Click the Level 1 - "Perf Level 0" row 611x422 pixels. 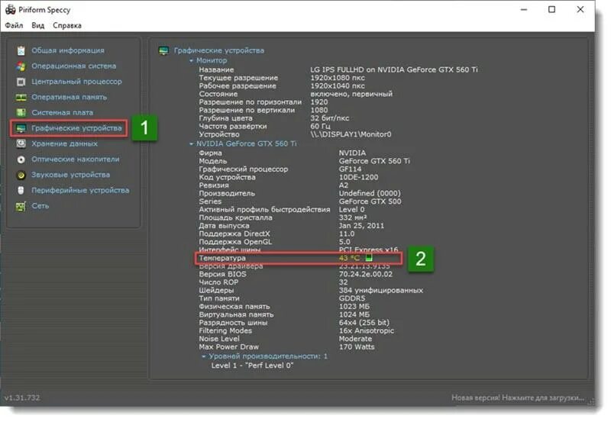(x=252, y=366)
